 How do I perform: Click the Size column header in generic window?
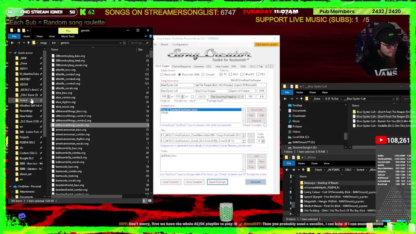tap(140, 50)
